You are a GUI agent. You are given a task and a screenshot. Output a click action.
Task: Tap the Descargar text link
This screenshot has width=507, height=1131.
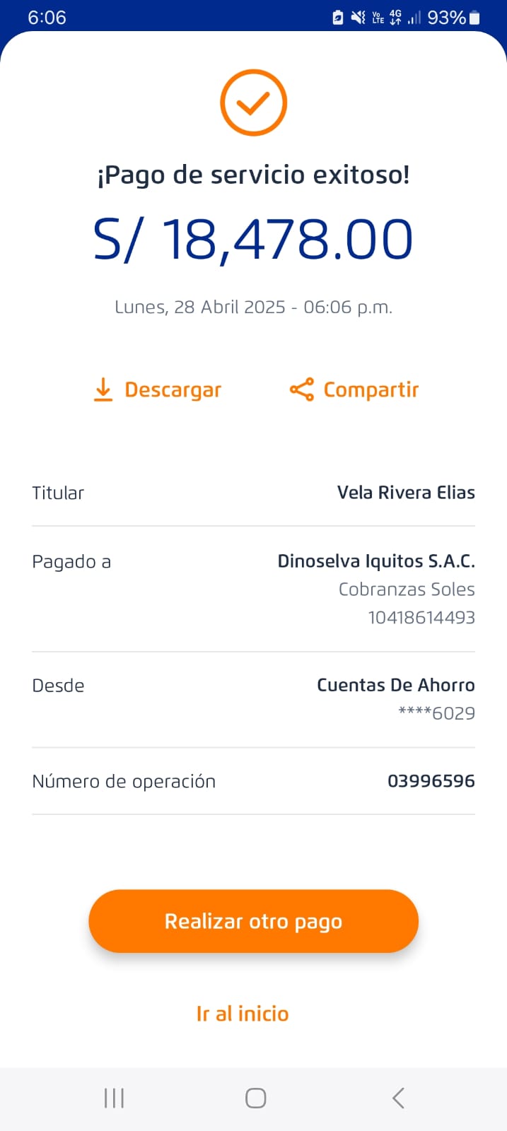(x=173, y=390)
